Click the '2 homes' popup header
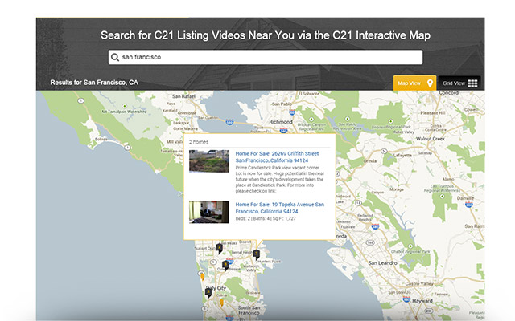The image size is (515, 321). tap(199, 142)
